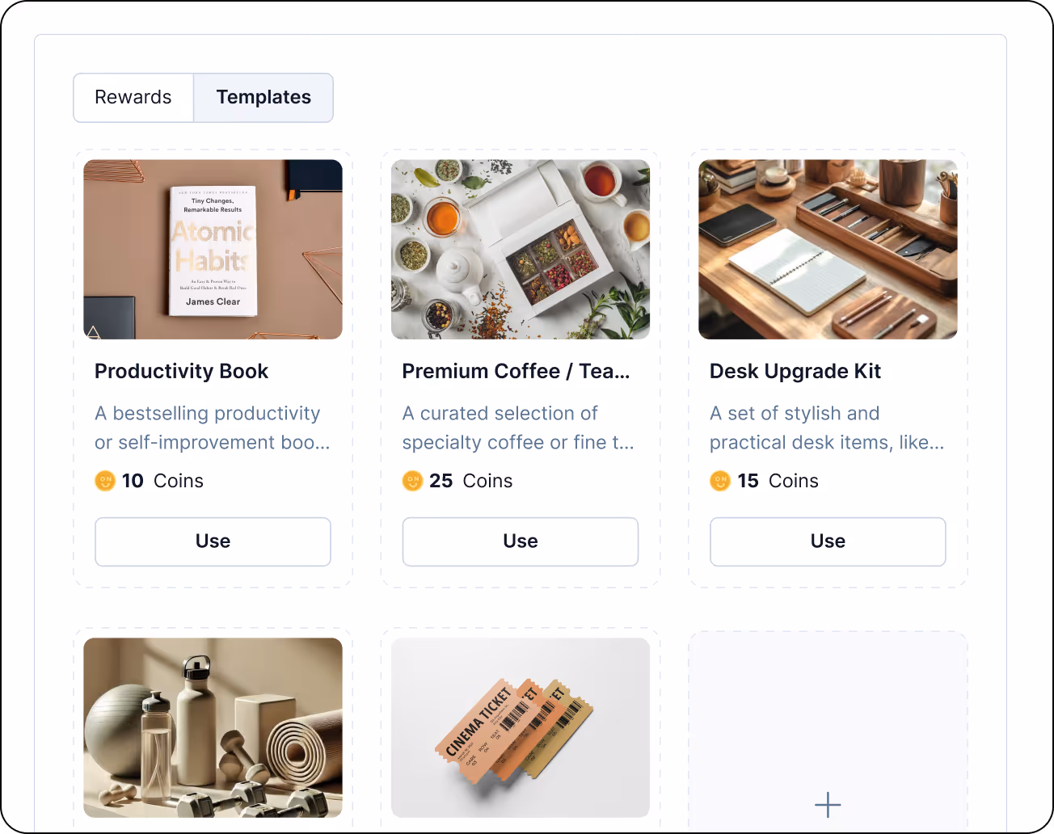This screenshot has width=1054, height=834.
Task: Use the Premium Coffee / Tea template
Action: (x=521, y=541)
